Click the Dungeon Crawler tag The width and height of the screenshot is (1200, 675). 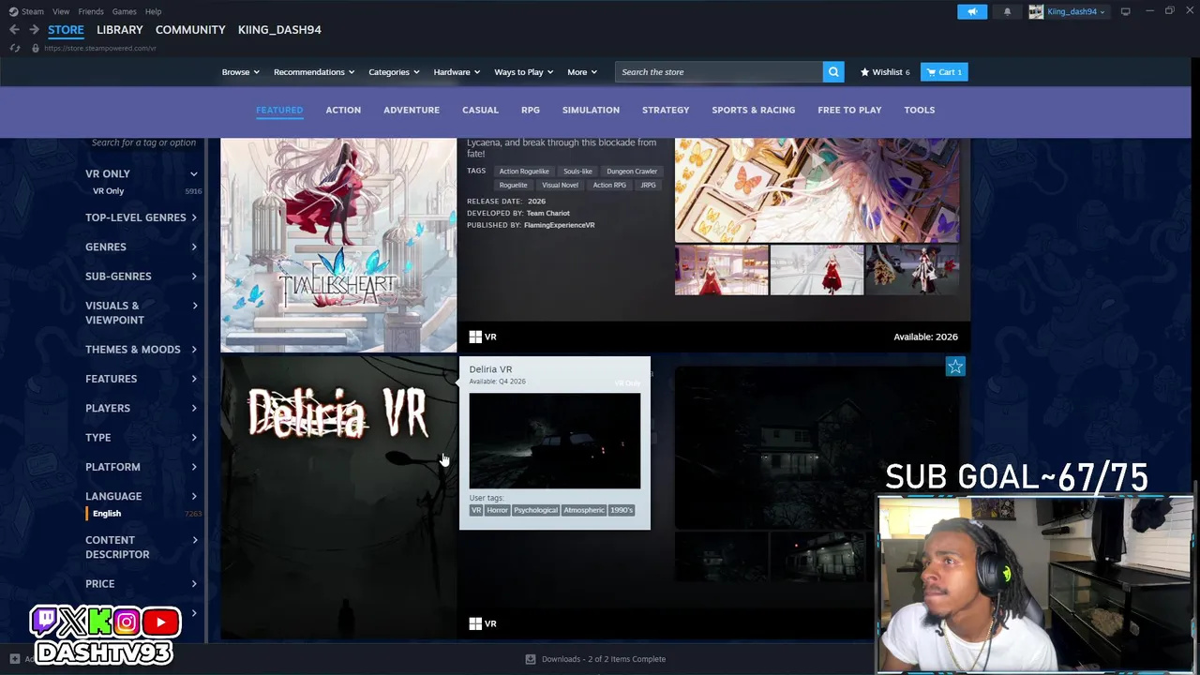(631, 172)
